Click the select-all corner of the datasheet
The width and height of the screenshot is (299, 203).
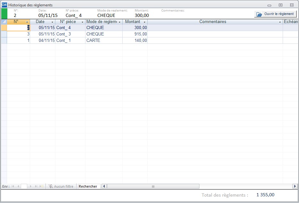4,22
